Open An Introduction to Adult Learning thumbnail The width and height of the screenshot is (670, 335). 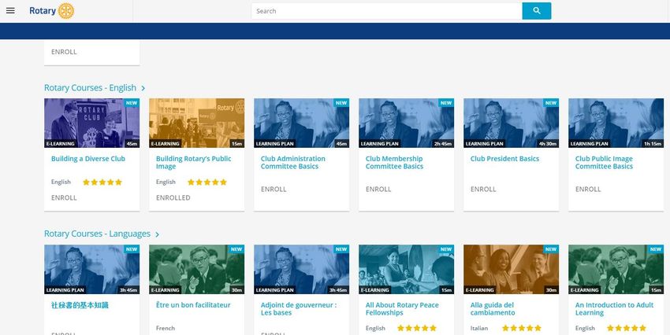tap(616, 270)
